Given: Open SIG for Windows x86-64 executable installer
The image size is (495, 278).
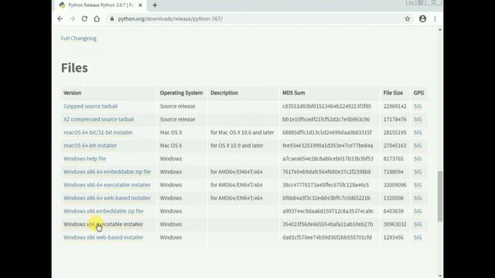Looking at the screenshot, I should pyautogui.click(x=418, y=185).
